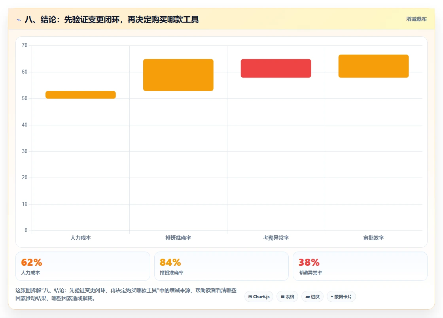Click 排班准确率 label under 84%
The width and height of the screenshot is (443, 318).
(x=172, y=273)
